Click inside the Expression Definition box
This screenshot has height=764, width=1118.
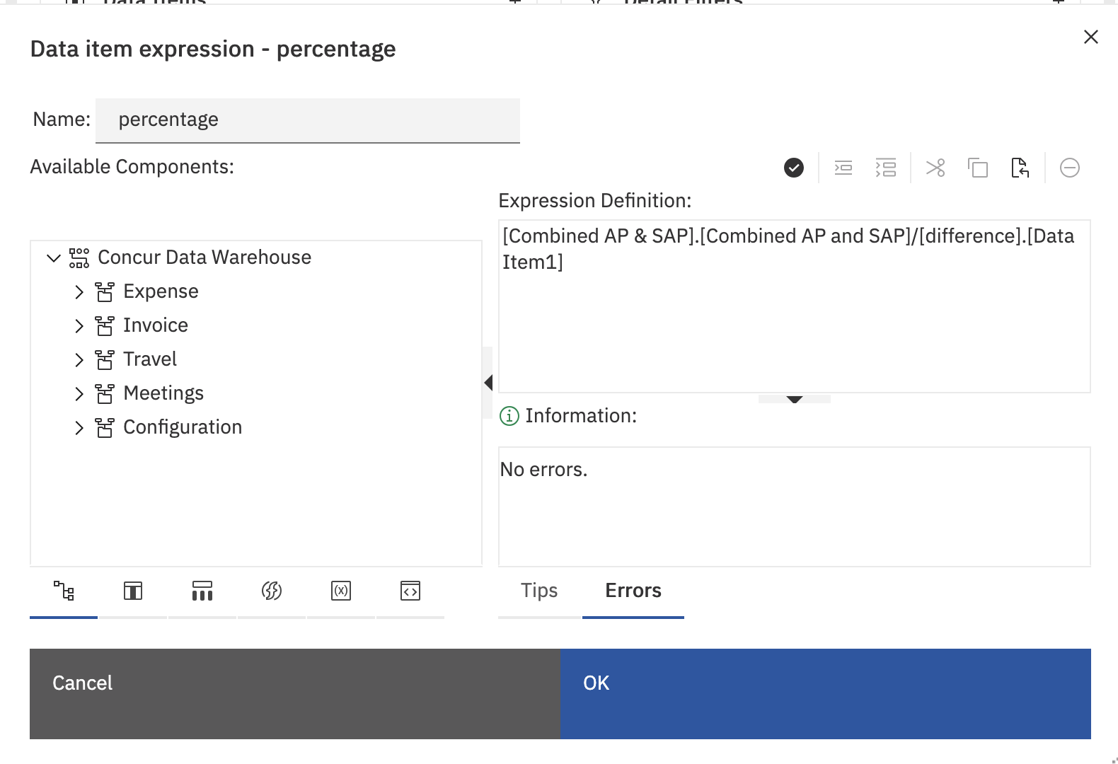[795, 306]
